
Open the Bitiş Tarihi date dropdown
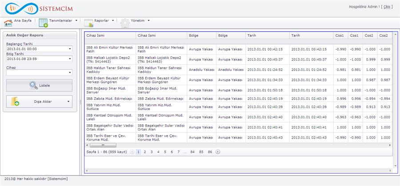click(70, 59)
